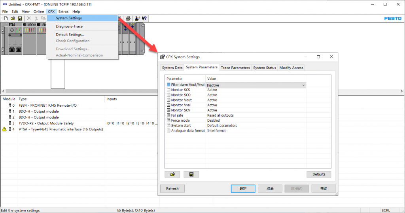Click the Monitor SCV parameter icon
Viewport: 405px width, 213px height.
168,110
